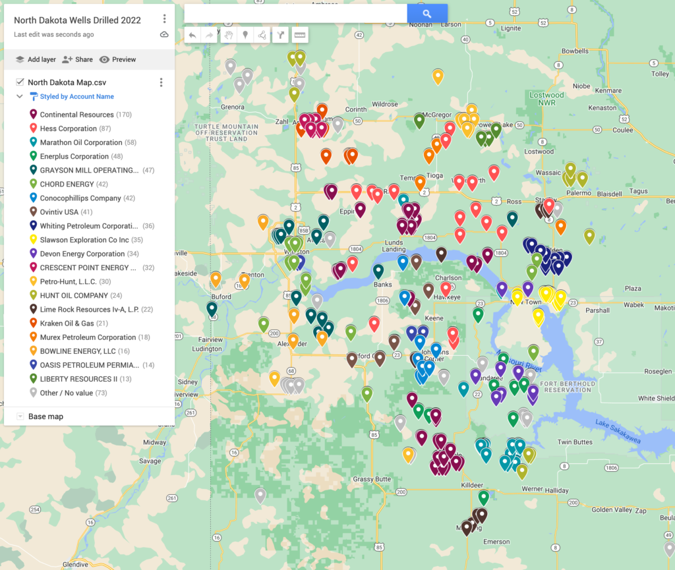Screen dimensions: 675x570
Task: Select the OASIS PETROLEUM PERMIA legend entry
Action: tap(92, 365)
